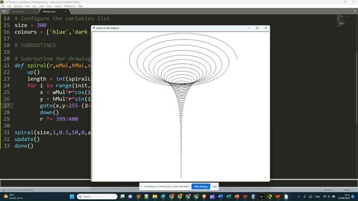This screenshot has width=358, height=201.
Task: Close the Python Turtle Graphics window
Action: click(266, 28)
